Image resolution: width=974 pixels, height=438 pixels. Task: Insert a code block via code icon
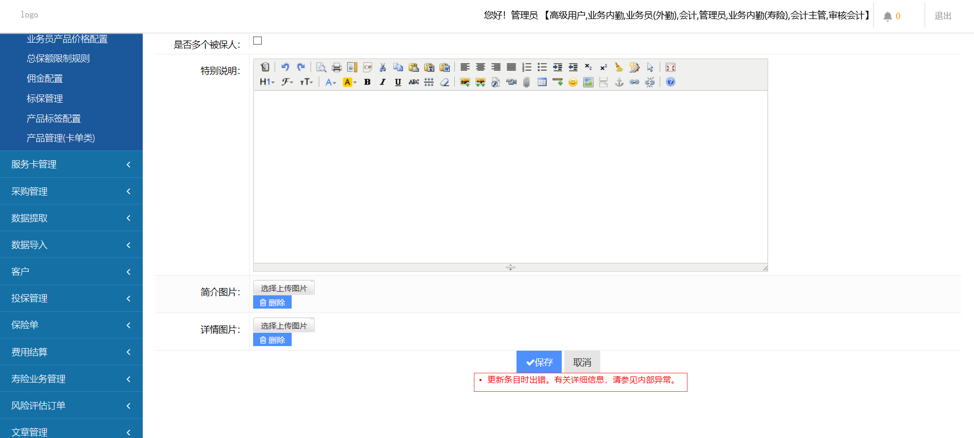[x=368, y=67]
